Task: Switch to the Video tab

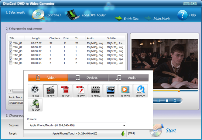Action: [48, 78]
